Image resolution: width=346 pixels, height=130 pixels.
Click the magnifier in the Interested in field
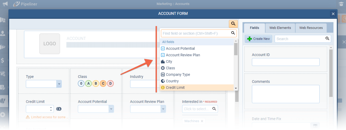click(214, 109)
